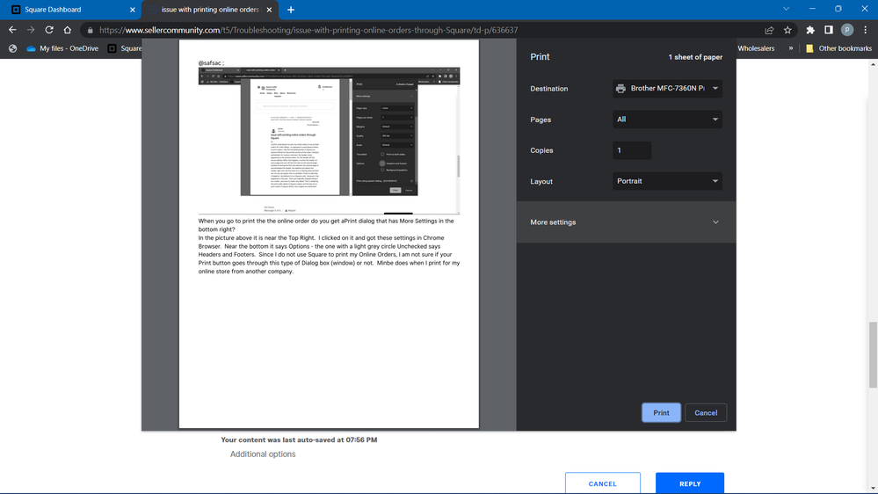Open the Destination printer dropdown
This screenshot has width=878, height=494.
(667, 89)
